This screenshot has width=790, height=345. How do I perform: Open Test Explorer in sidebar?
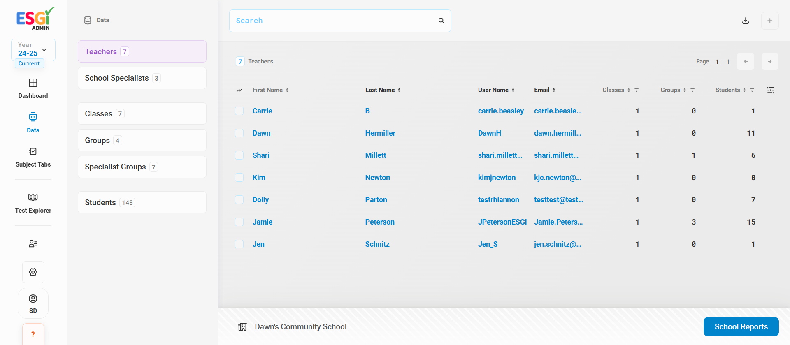[x=33, y=204]
